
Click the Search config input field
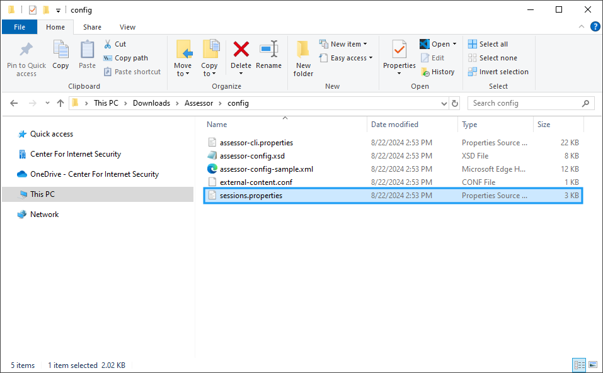(524, 103)
